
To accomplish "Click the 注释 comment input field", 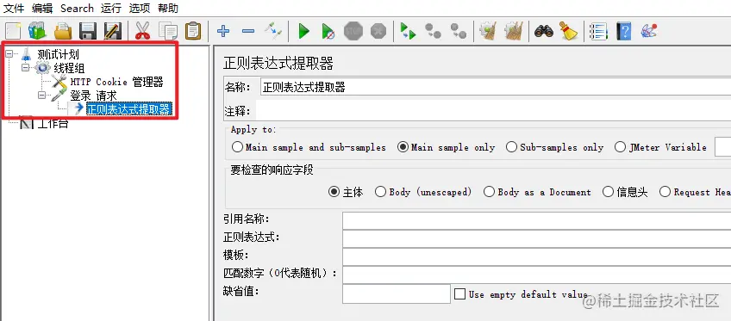I will [493, 111].
